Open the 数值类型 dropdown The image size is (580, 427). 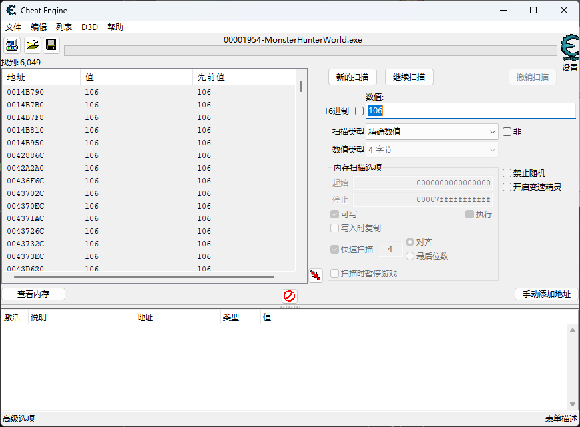point(432,150)
